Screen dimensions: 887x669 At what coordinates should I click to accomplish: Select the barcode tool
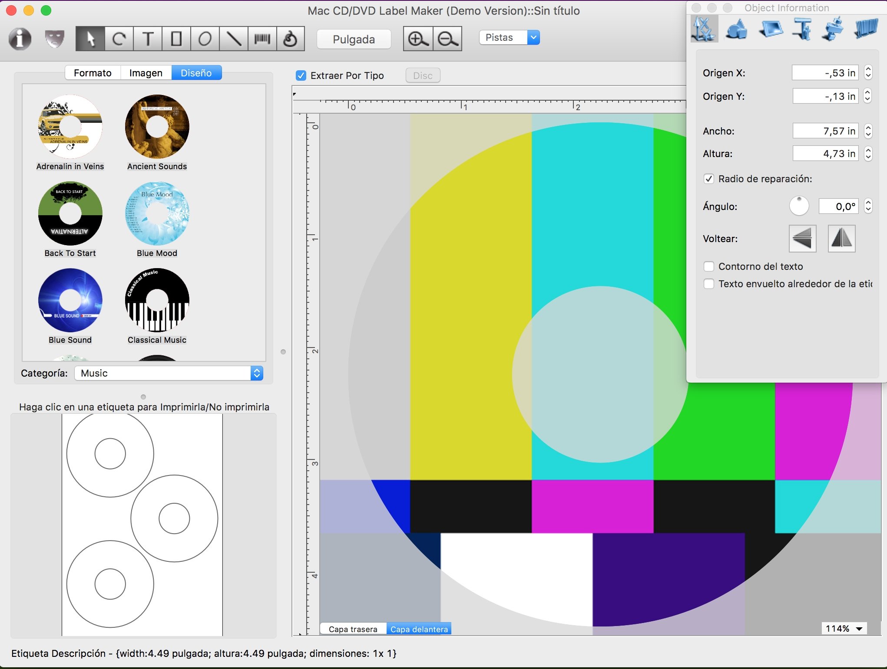pos(261,39)
